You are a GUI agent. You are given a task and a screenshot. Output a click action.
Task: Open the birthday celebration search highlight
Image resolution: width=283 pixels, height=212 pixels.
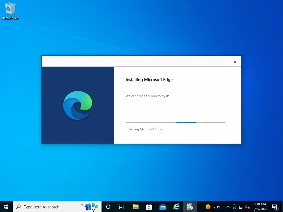coord(90,206)
